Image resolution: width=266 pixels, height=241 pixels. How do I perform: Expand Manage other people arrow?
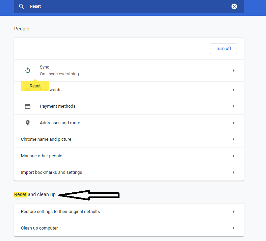233,156
